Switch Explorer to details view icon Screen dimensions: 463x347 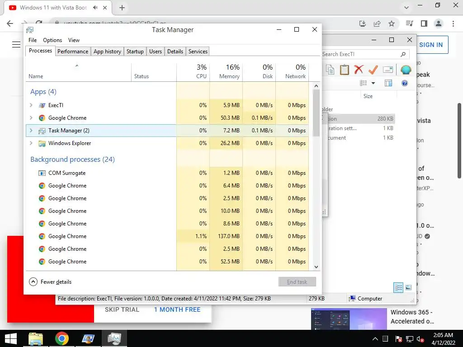point(398,287)
